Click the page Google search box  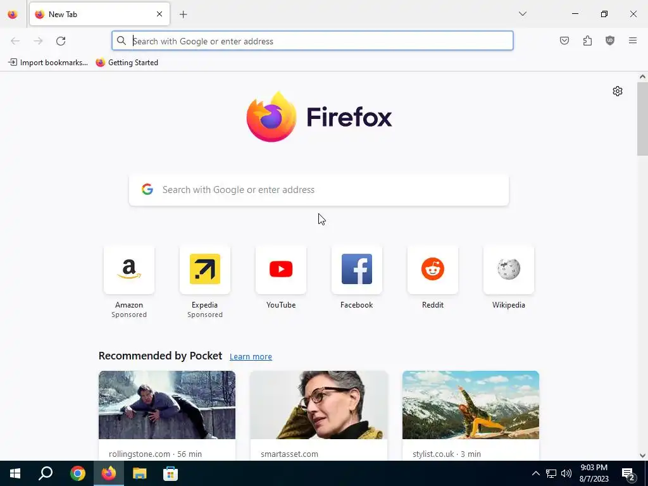[x=319, y=190]
